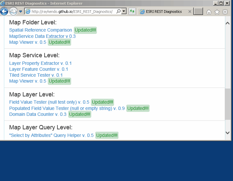Viewport: 233px width, 181px height.
Task: Click Updated!!! badge beside Query Helper v. 0.5
Action: coord(107,135)
